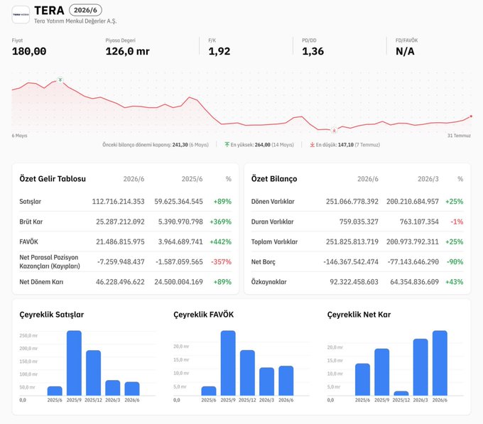Click Toplam Varlıklar value 251.825.813.719

click(x=352, y=241)
